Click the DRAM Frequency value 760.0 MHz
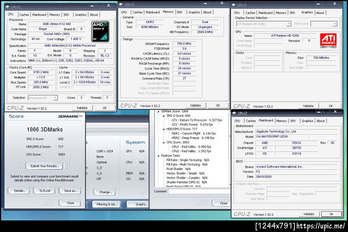Image resolution: width=348 pixels, height=232 pixels. (184, 43)
